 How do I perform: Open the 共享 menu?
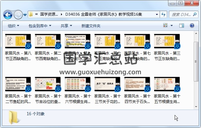point(66,26)
